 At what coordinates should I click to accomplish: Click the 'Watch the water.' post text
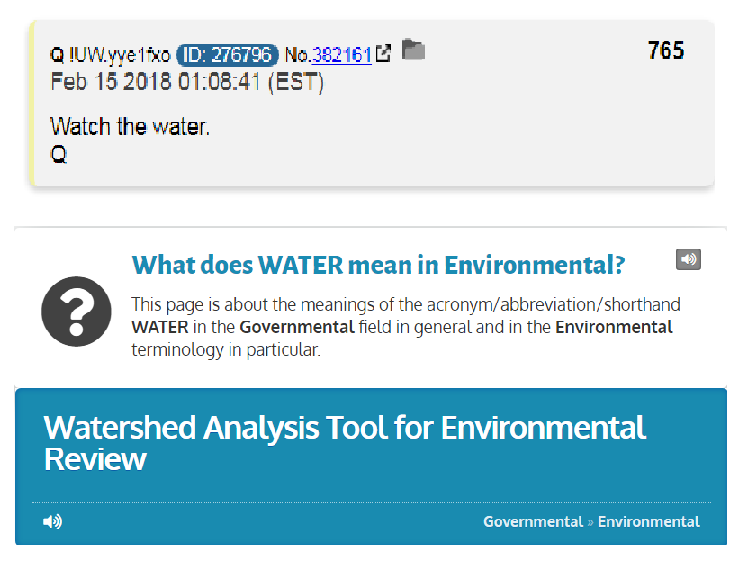click(x=131, y=126)
